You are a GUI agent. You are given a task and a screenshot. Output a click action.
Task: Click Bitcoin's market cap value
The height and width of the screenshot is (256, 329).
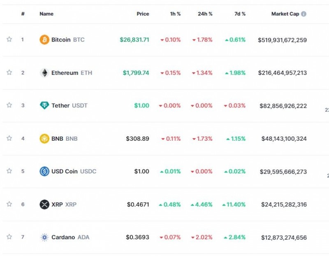[x=282, y=40]
